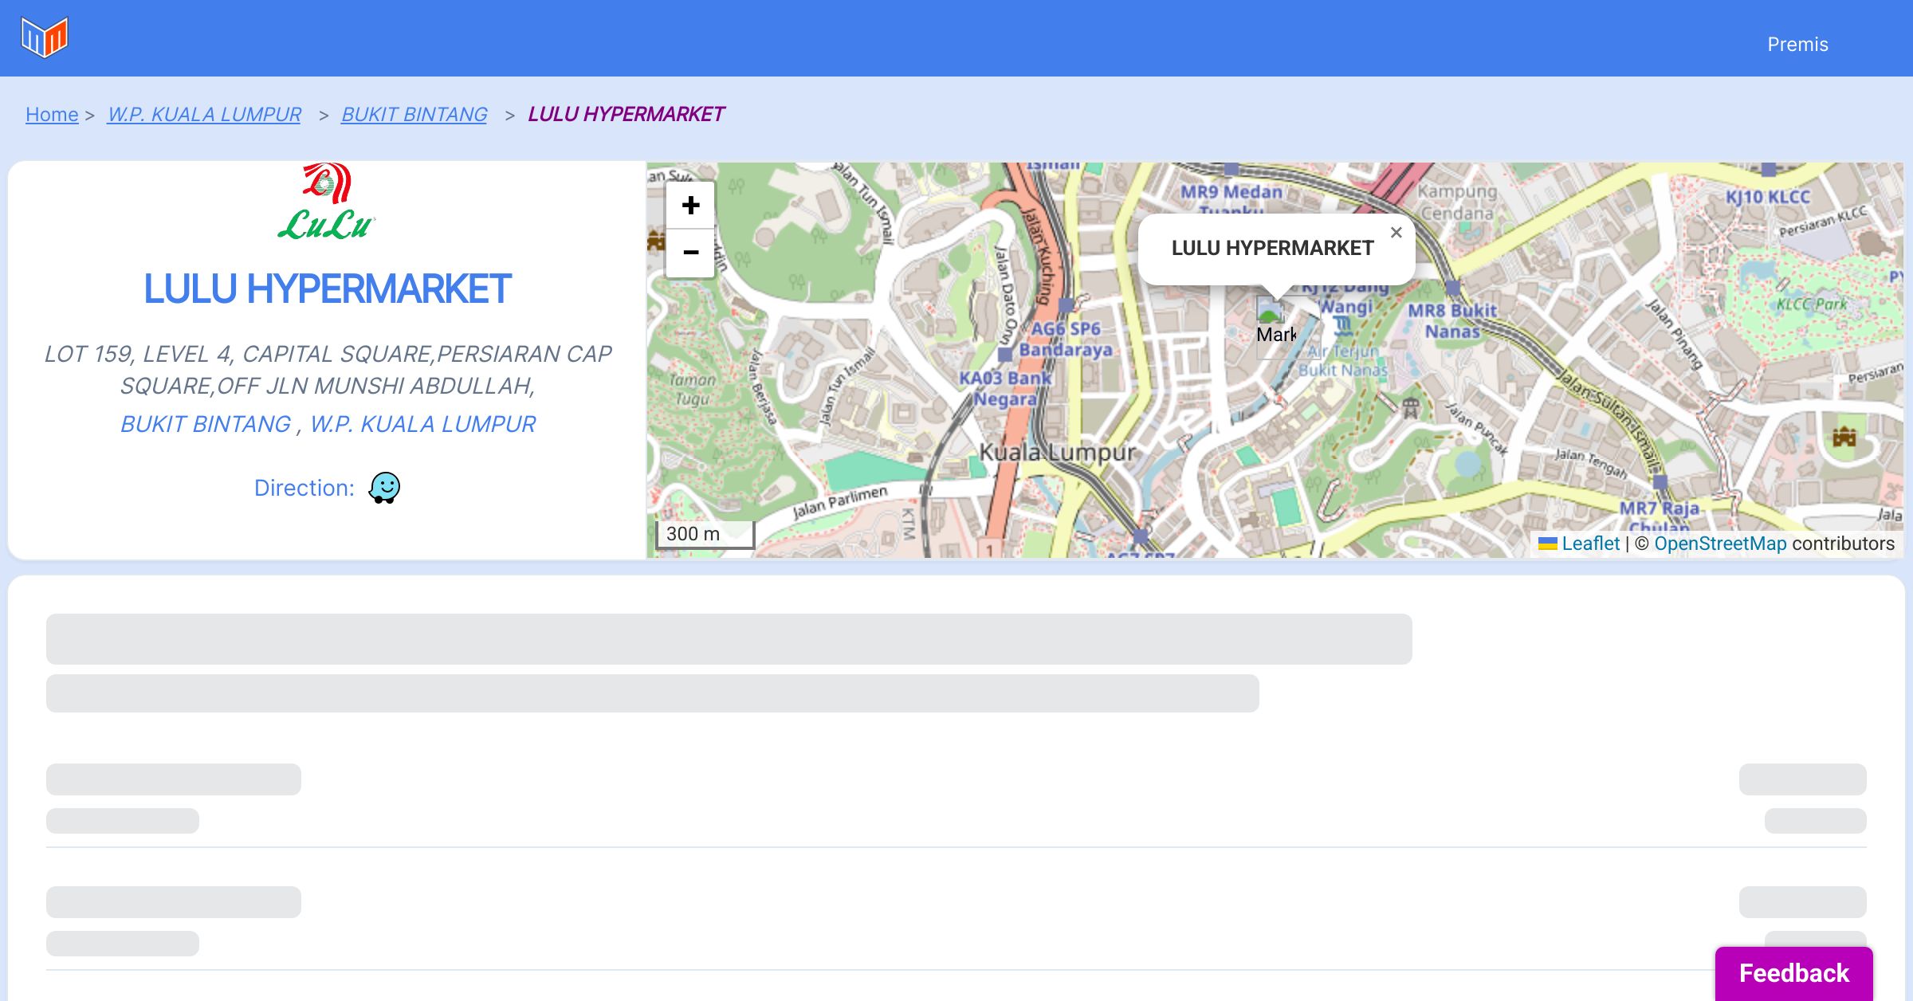
Task: Click BUKIT BINTANG in the address
Action: [x=206, y=424]
